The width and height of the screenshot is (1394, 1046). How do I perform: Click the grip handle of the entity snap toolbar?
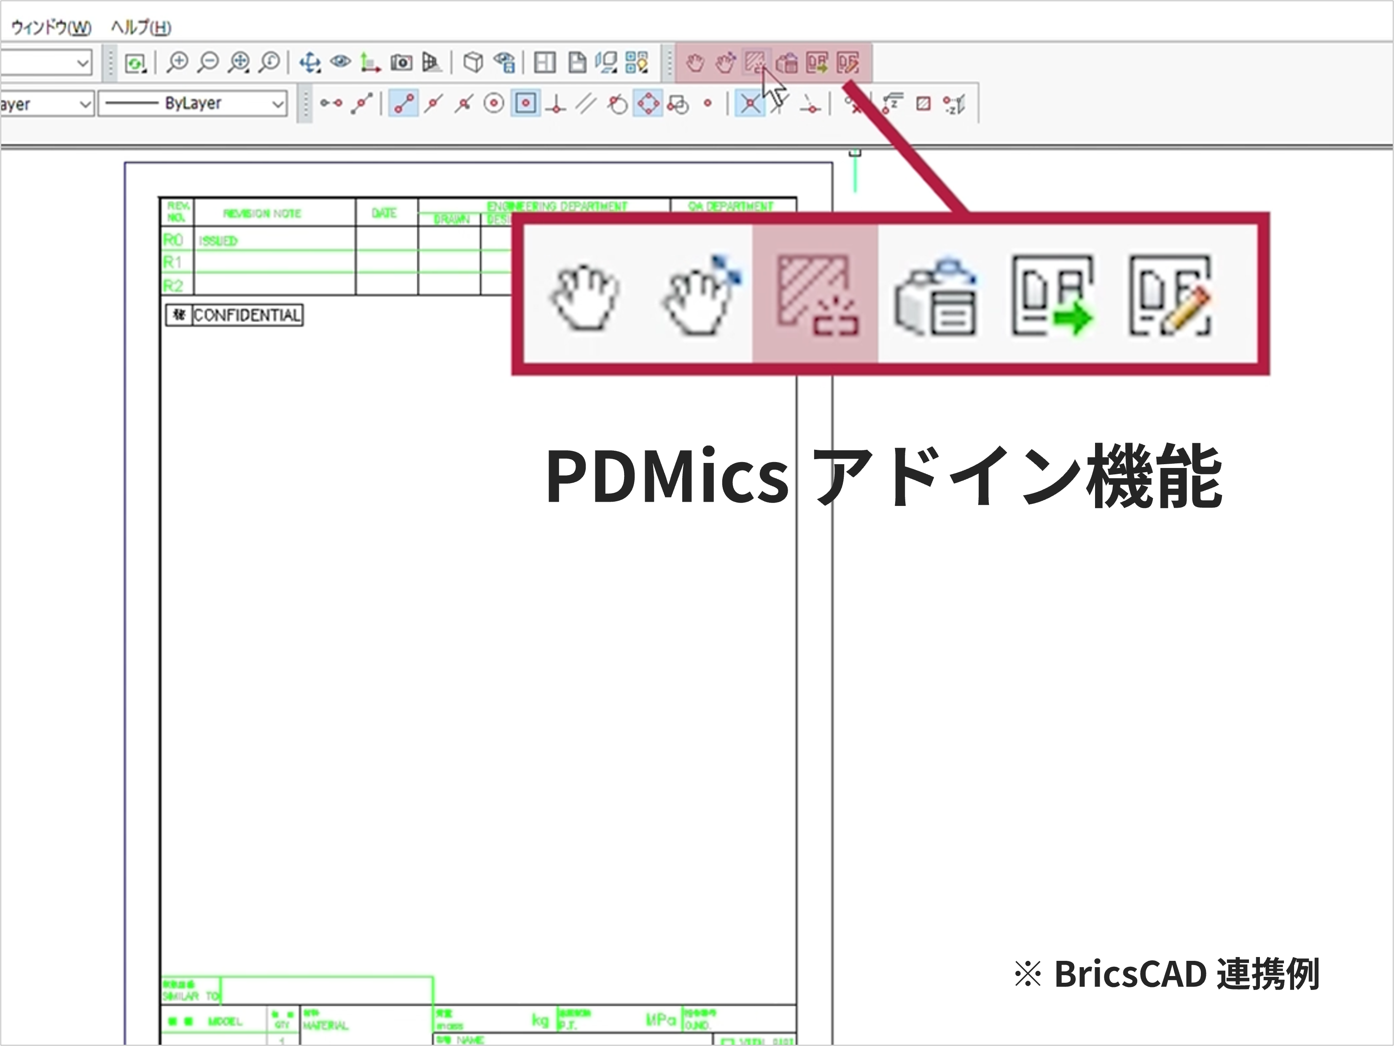pos(305,104)
